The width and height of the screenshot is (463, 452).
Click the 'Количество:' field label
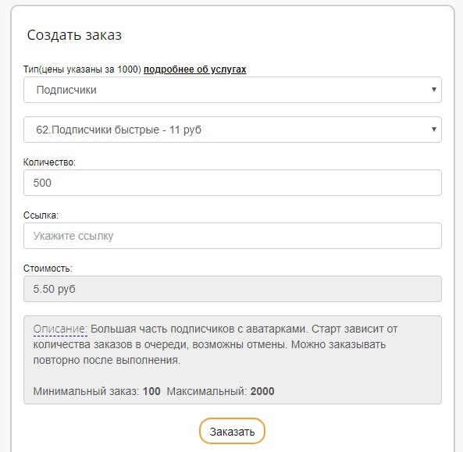point(49,162)
